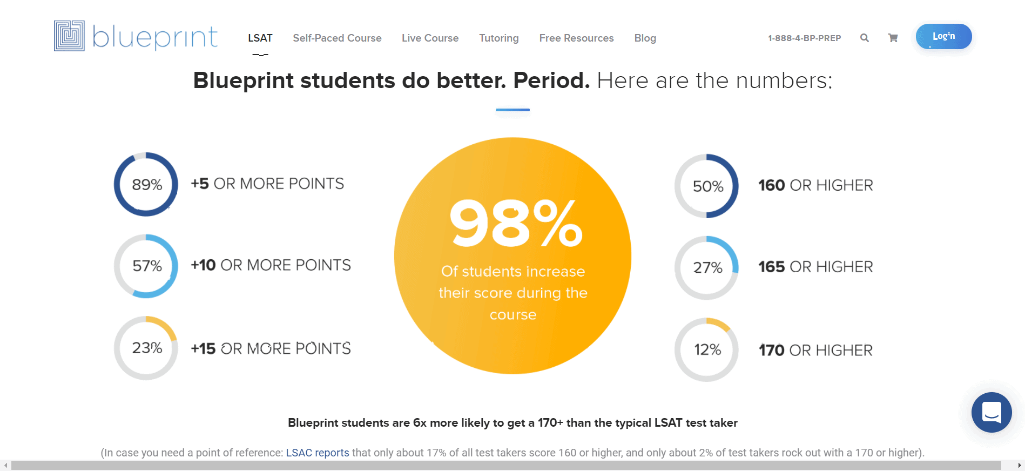Click the Blueprint maze logo icon
1025x471 pixels.
coord(69,36)
